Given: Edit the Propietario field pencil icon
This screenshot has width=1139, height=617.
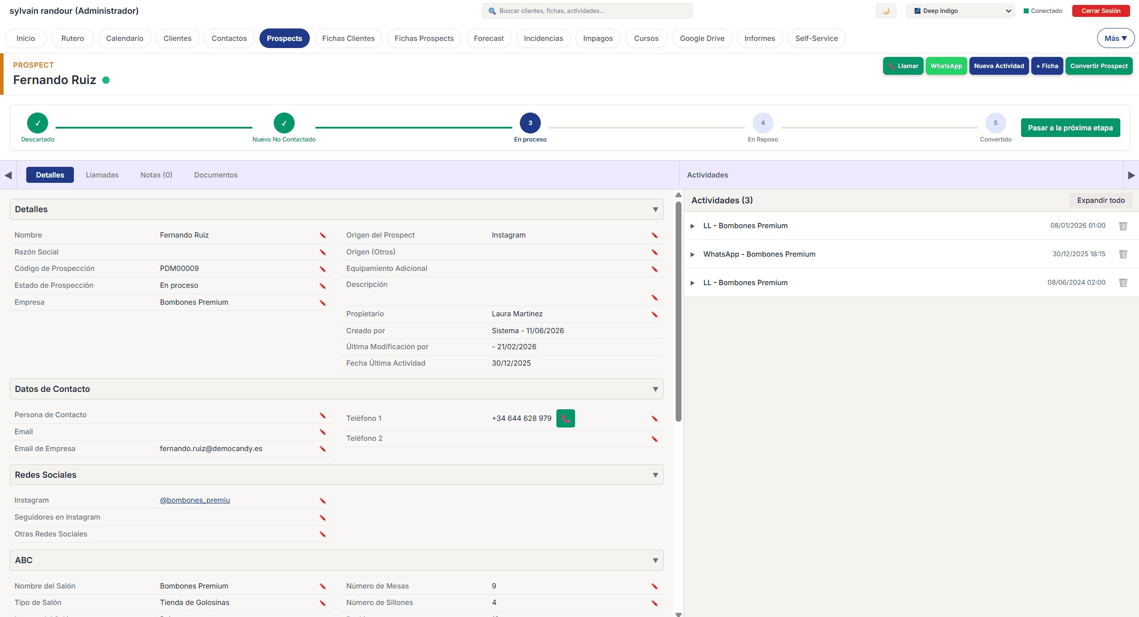Looking at the screenshot, I should [x=654, y=315].
